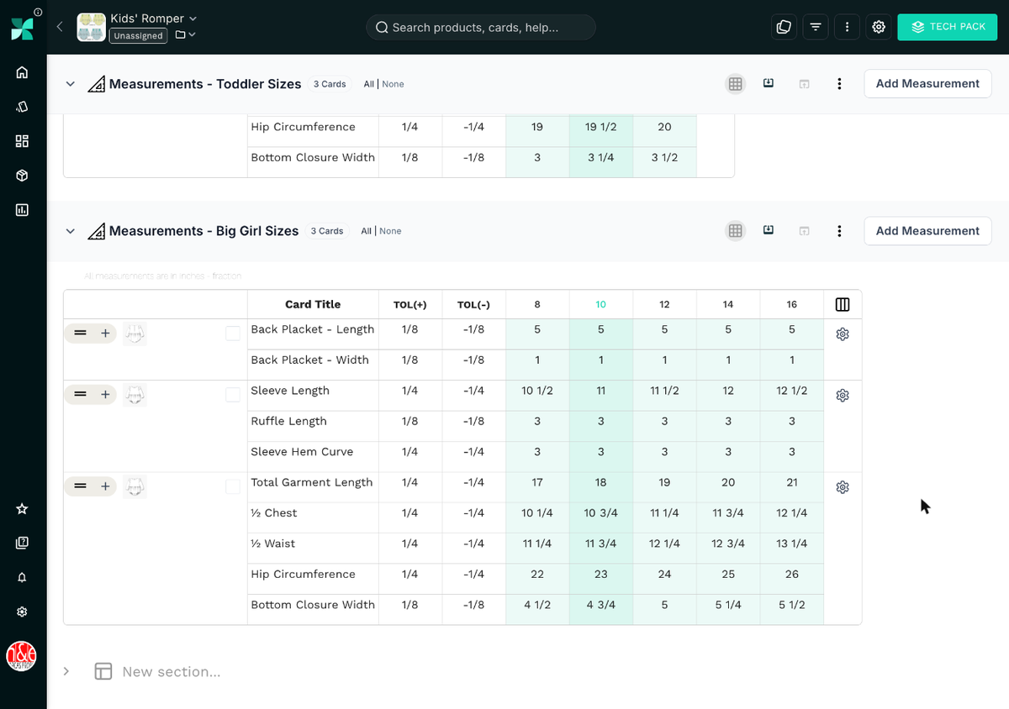Open three-dot menu for Toddler Sizes section
This screenshot has width=1009, height=709.
pos(839,84)
